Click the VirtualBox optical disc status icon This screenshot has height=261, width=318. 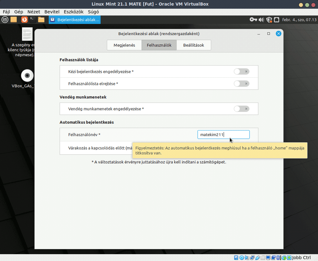pos(242,257)
